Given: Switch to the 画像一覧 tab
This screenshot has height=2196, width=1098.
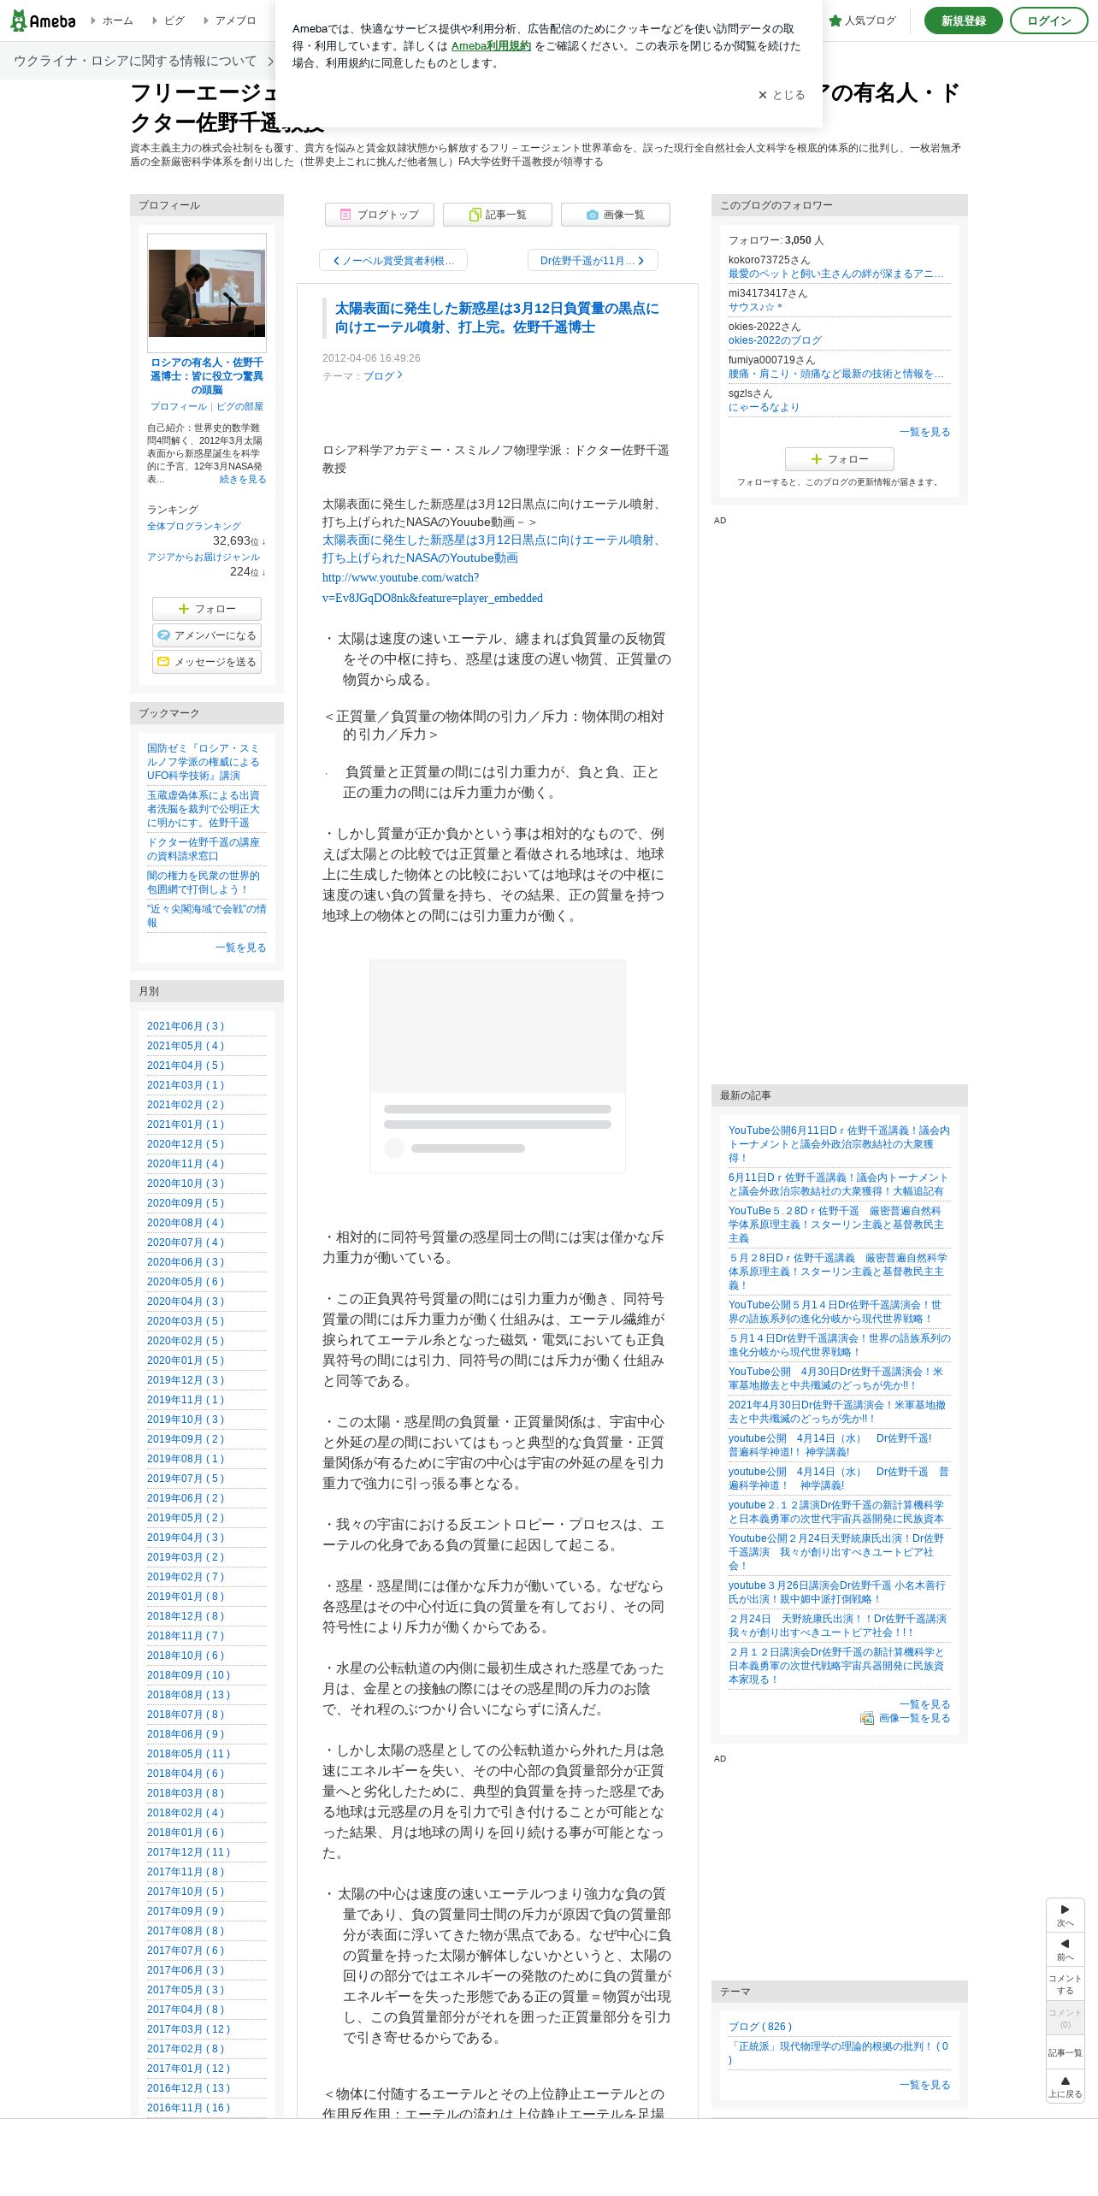Looking at the screenshot, I should [615, 215].
